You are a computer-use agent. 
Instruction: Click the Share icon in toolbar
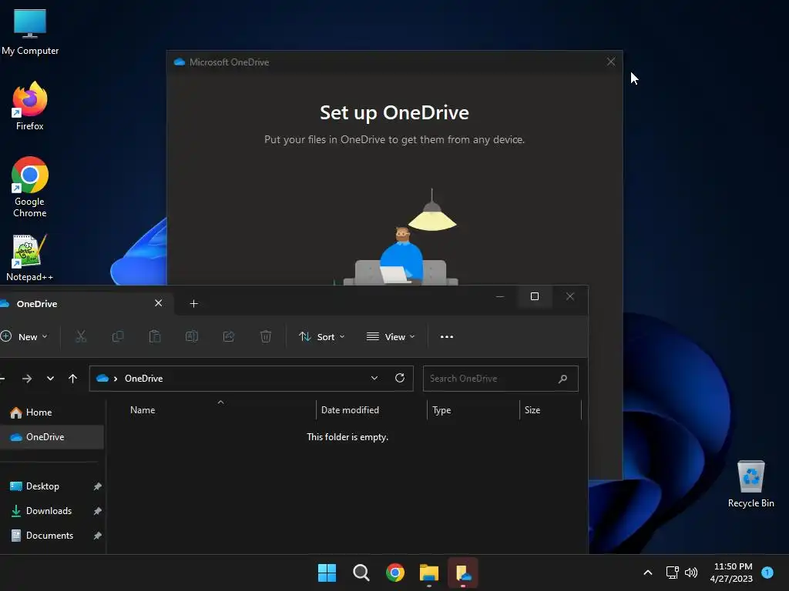tap(229, 337)
